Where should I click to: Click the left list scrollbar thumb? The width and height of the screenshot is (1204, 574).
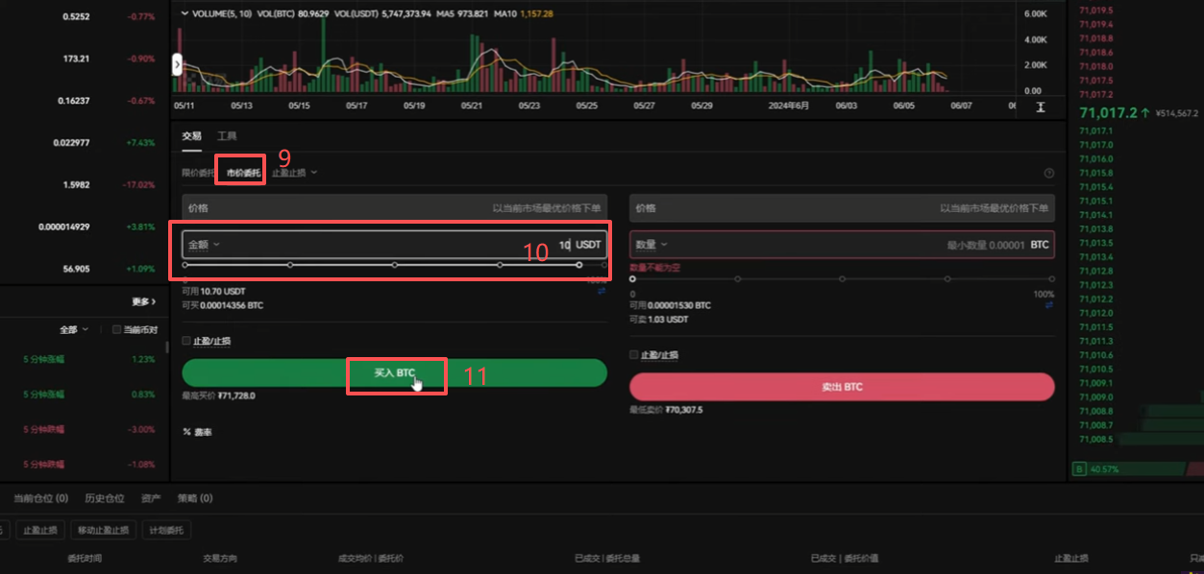(167, 346)
